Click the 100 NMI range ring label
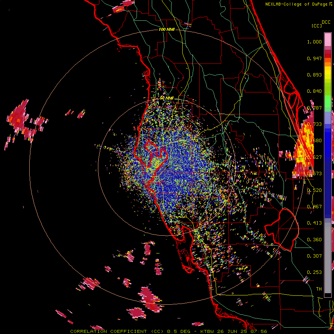Screen dimensions: 334x334 click(x=167, y=29)
